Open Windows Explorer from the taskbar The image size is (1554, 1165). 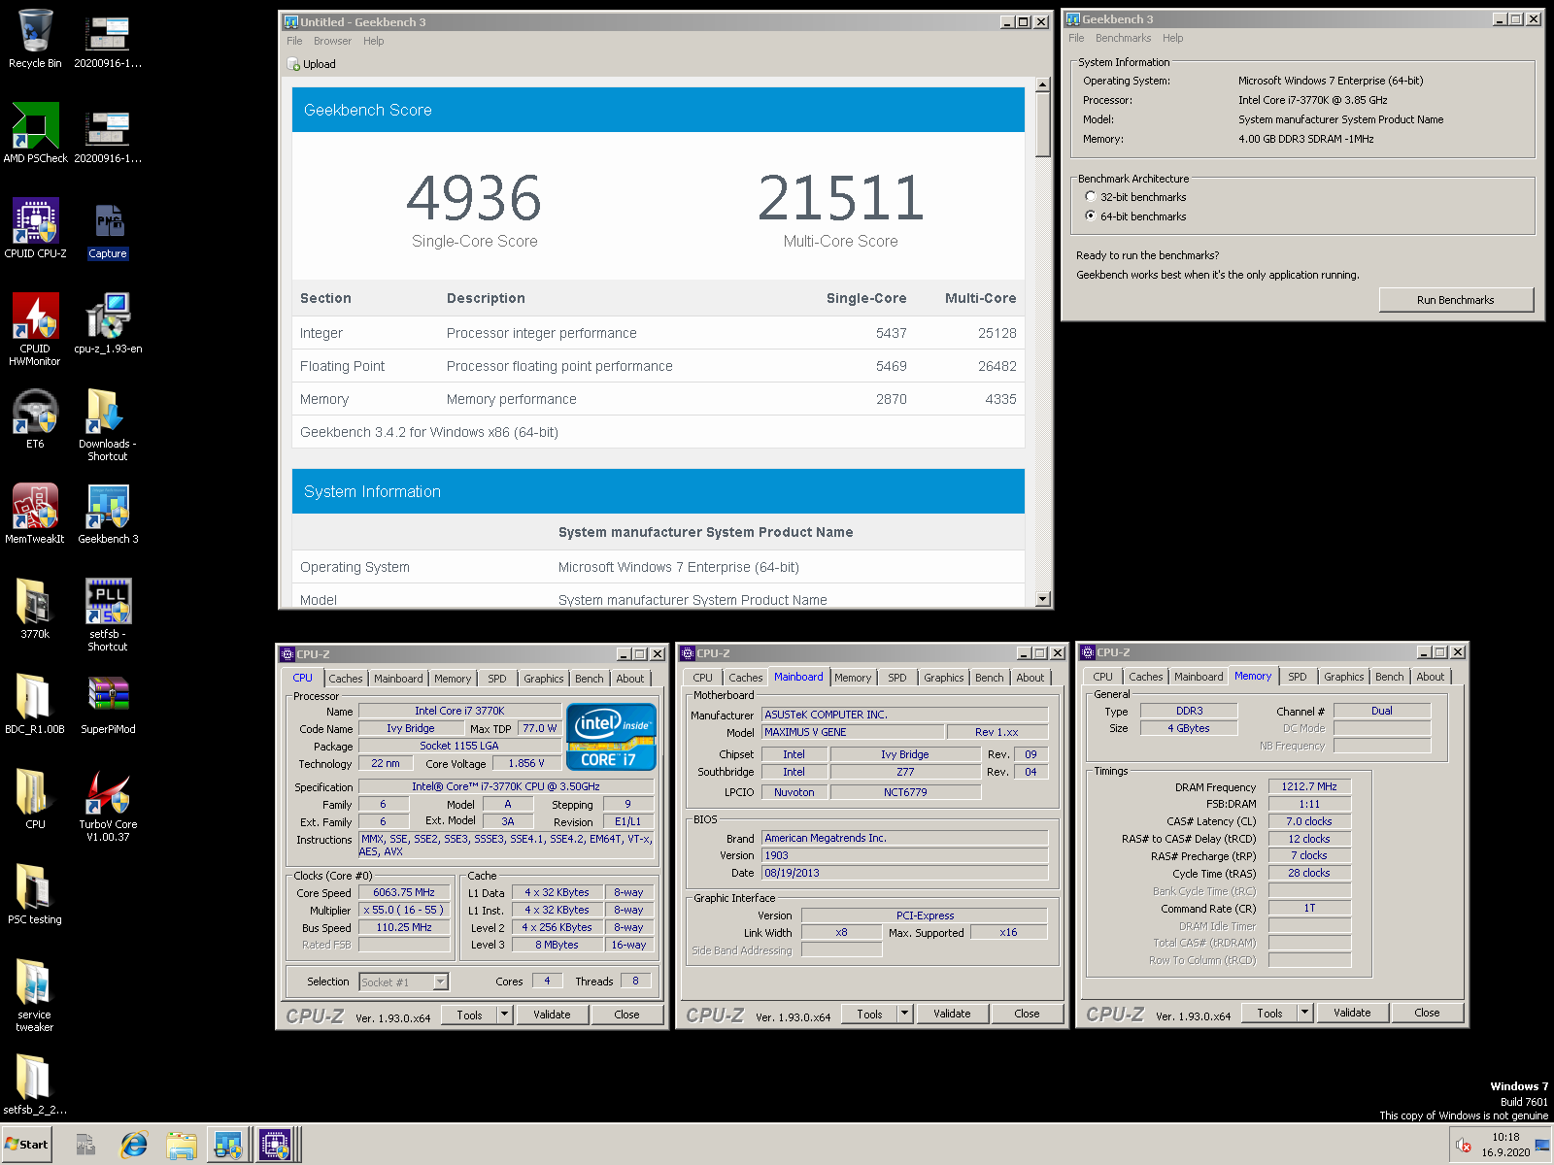(181, 1145)
